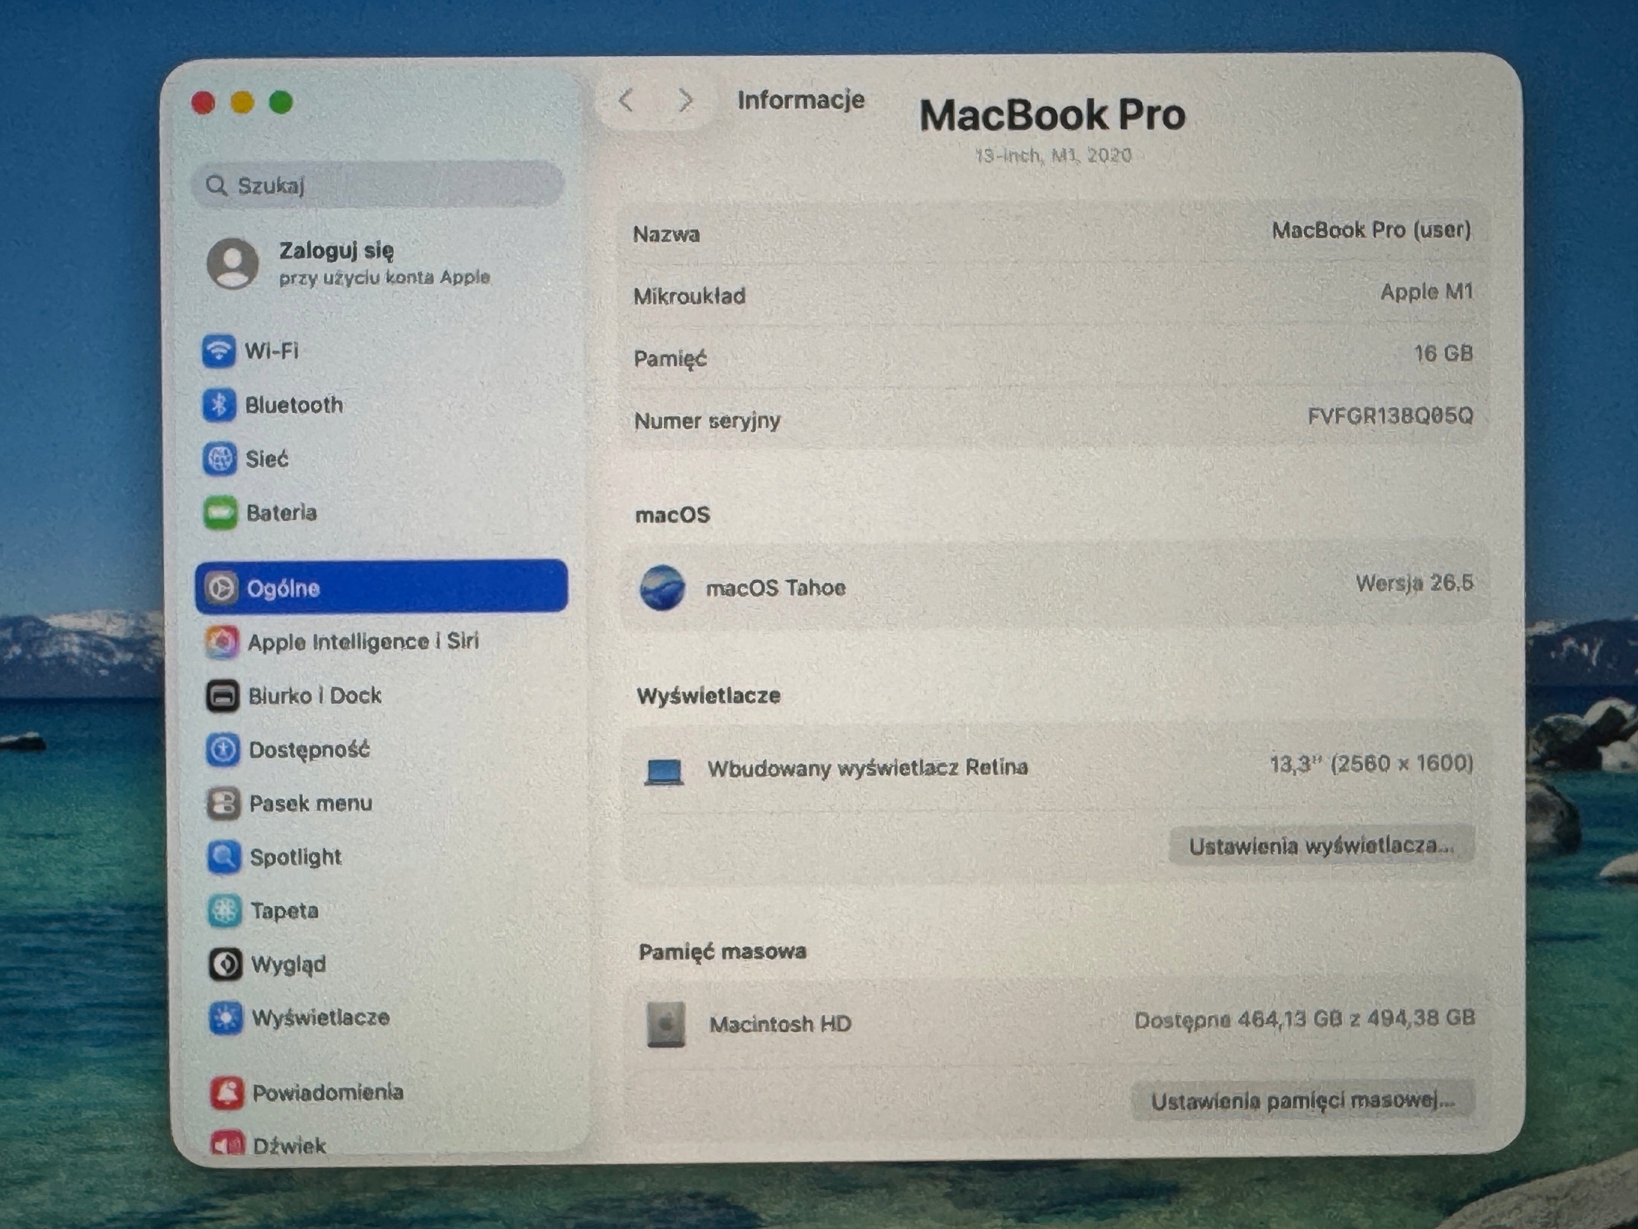Viewport: 1638px width, 1229px height.
Task: Click the "Wersja 26.5" version text
Action: [x=1414, y=583]
